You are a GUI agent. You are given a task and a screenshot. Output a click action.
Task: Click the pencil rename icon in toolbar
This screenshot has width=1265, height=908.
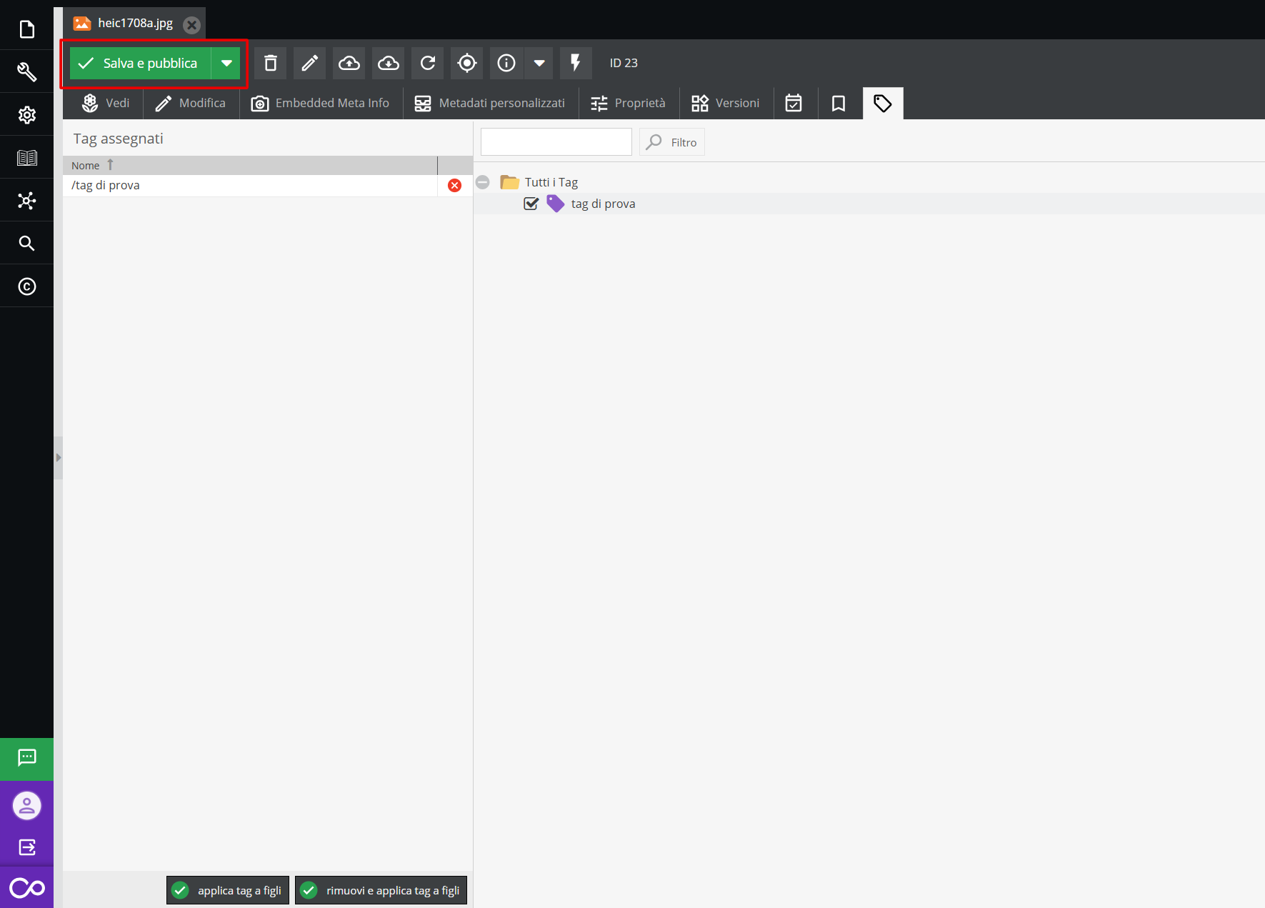click(x=309, y=64)
